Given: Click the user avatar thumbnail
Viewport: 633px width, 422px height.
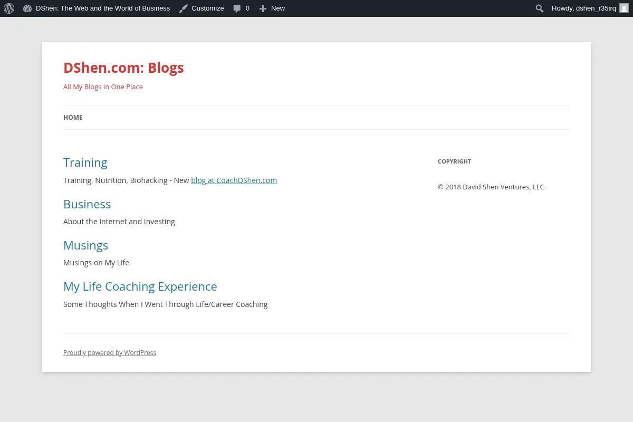Looking at the screenshot, I should 624,8.
